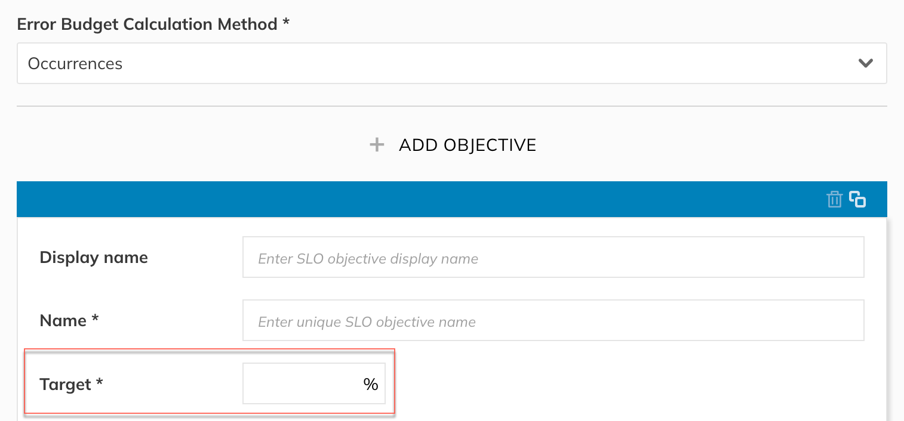This screenshot has width=904, height=421.
Task: Select the Occurrences text in the combo box
Action: click(x=75, y=64)
